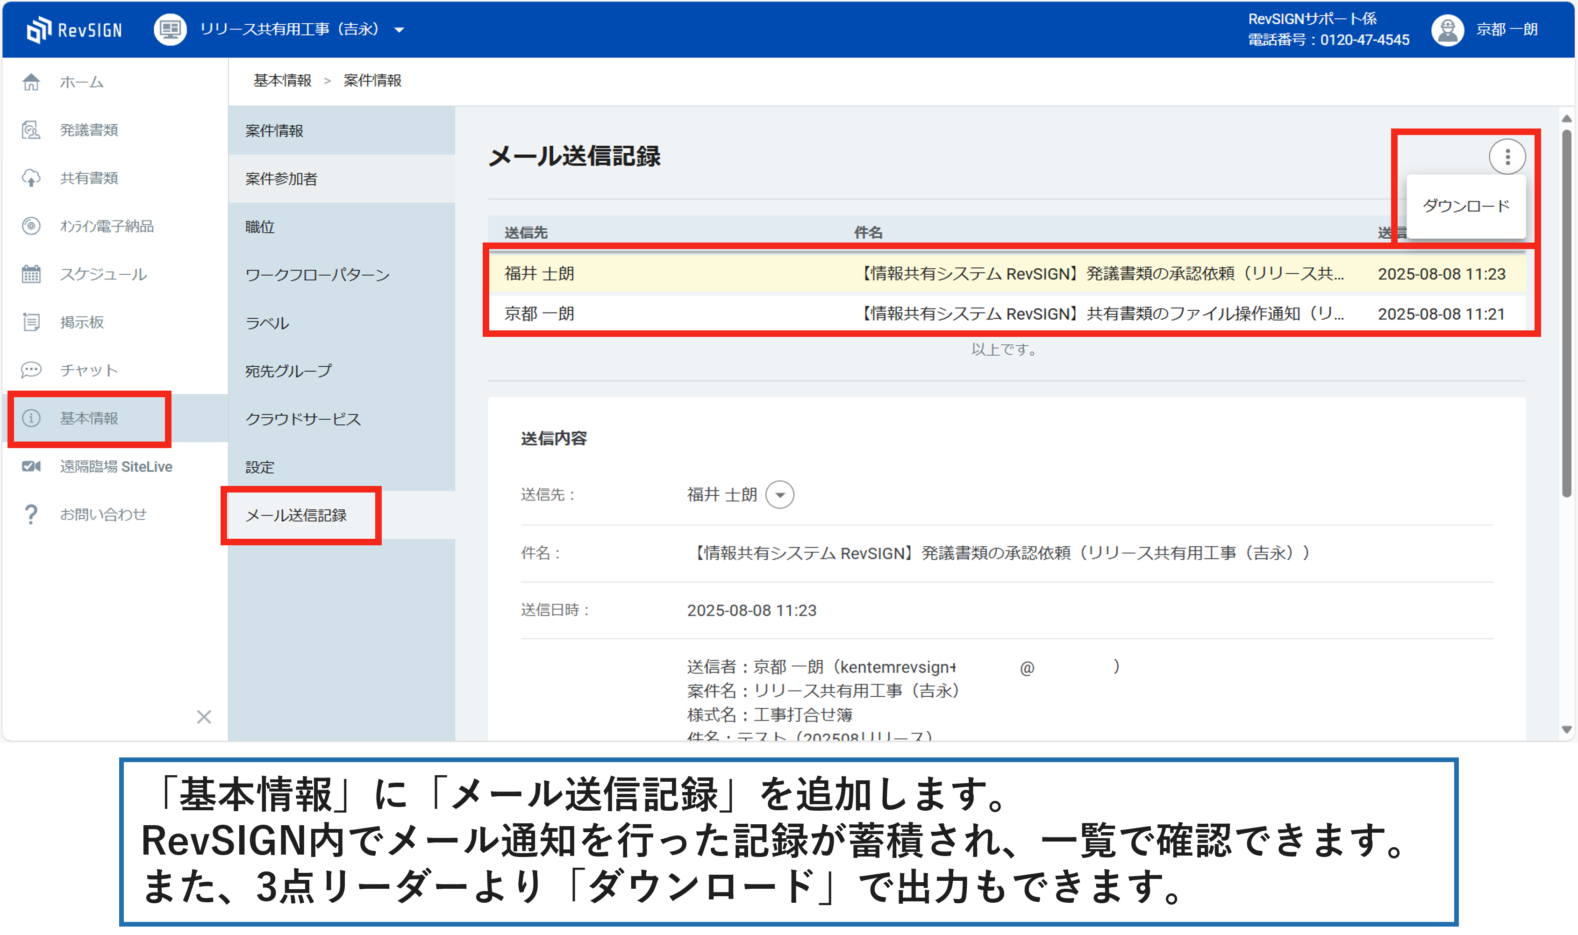
Task: Open the 案件参加者 submenu item
Action: coord(342,179)
